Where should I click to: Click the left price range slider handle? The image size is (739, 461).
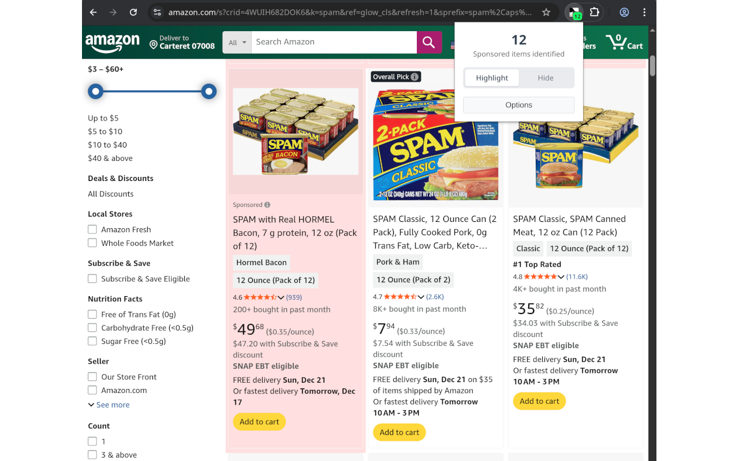[96, 91]
